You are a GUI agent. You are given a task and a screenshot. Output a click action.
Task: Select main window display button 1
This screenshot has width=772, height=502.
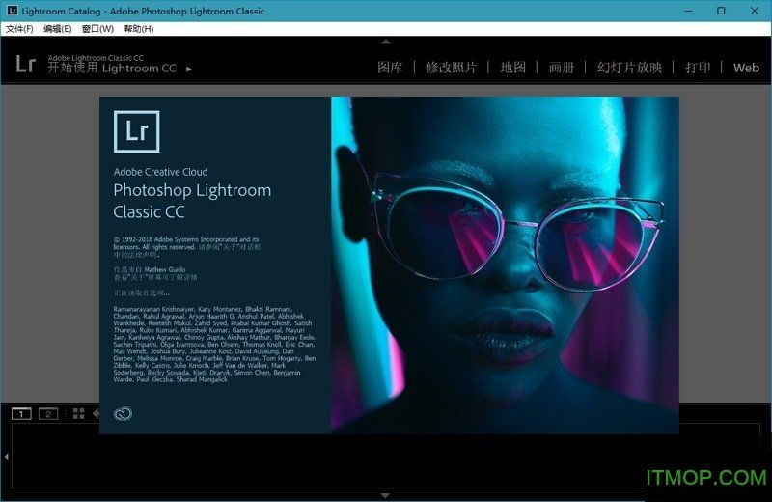pyautogui.click(x=21, y=414)
